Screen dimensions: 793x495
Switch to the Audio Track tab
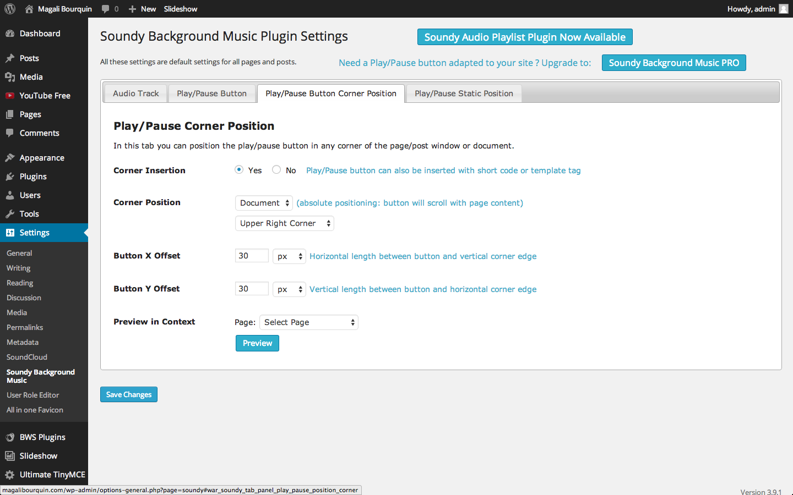coord(136,94)
